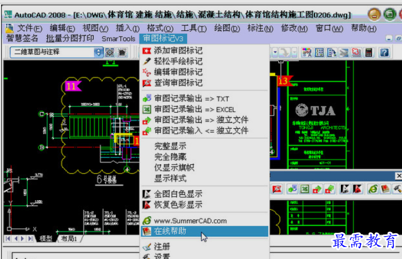Image resolution: width=402 pixels, height=259 pixels.
Task: Click the TXT export icon in floating toolbar
Action: [x=292, y=188]
